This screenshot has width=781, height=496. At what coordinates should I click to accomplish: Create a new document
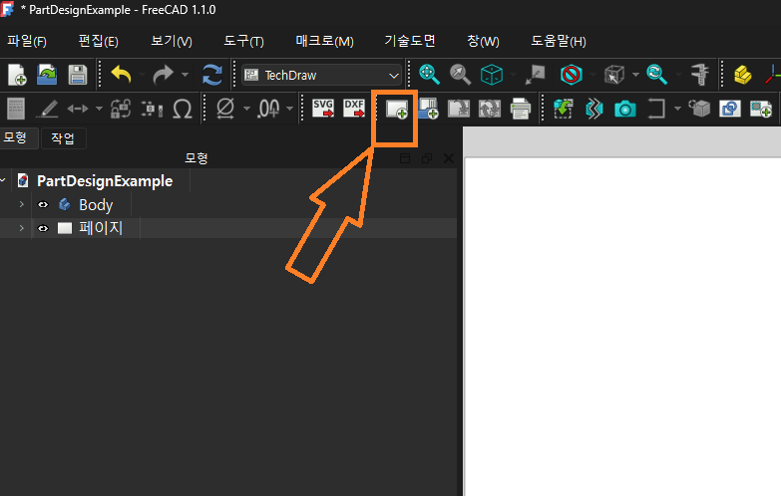tap(17, 75)
